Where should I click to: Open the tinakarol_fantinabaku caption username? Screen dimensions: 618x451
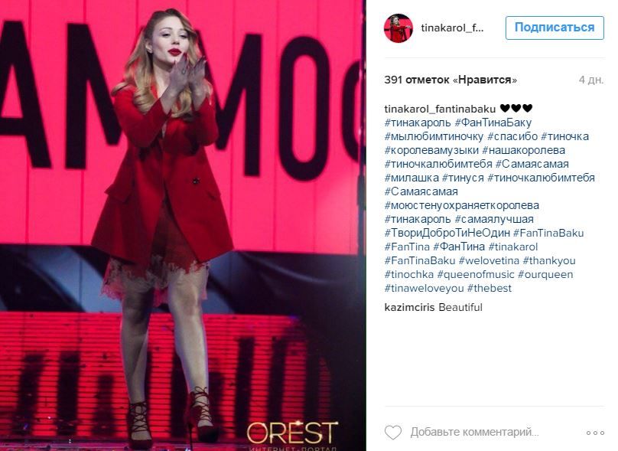(440, 109)
